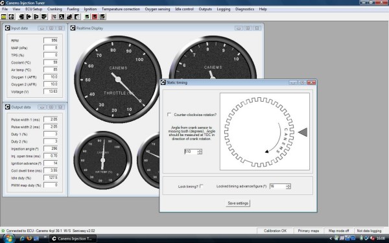Click the locked timing advance field

[x=277, y=186]
